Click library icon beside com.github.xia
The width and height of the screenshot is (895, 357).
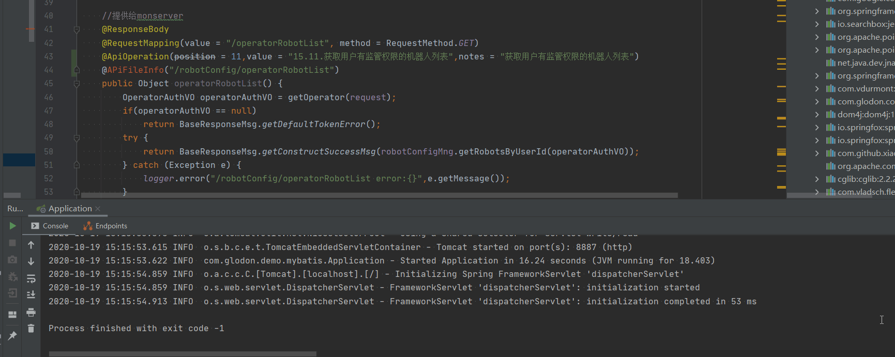click(830, 153)
